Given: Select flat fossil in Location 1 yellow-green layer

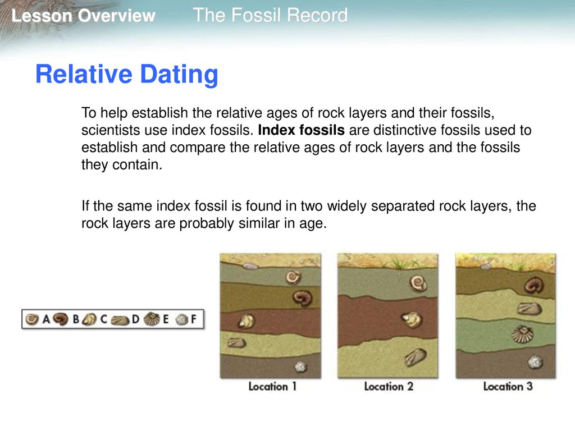Looking at the screenshot, I should pyautogui.click(x=236, y=343).
